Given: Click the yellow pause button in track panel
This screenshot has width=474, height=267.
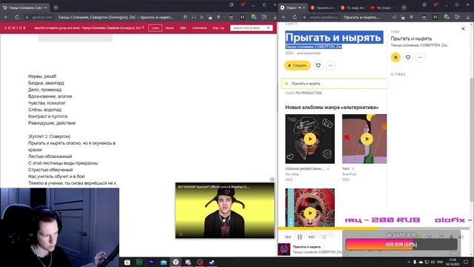Looking at the screenshot, I should (395, 57).
